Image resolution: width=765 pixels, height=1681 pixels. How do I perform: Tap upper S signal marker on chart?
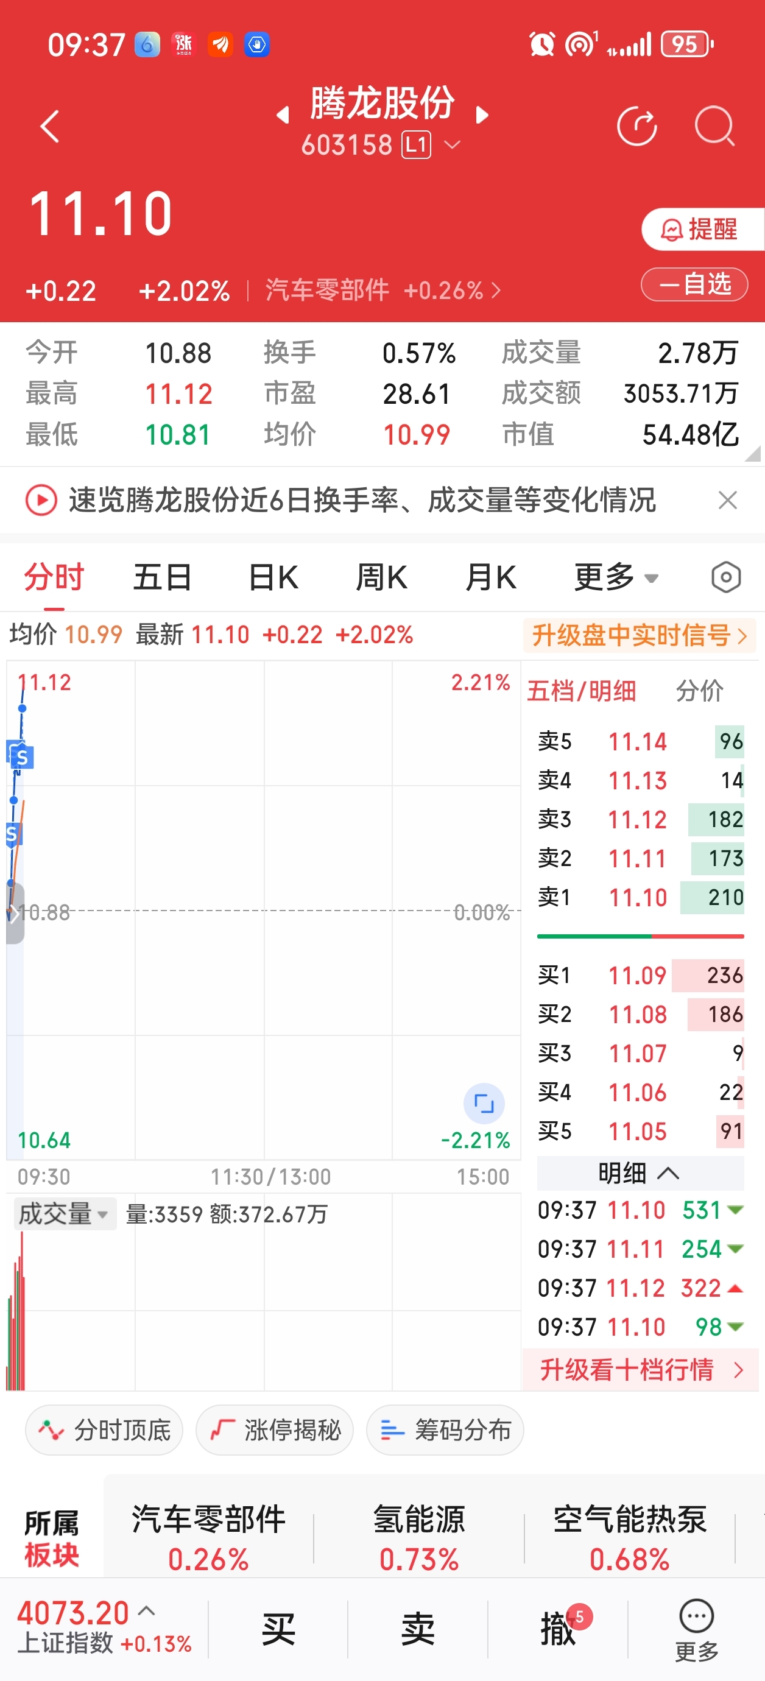(x=21, y=756)
